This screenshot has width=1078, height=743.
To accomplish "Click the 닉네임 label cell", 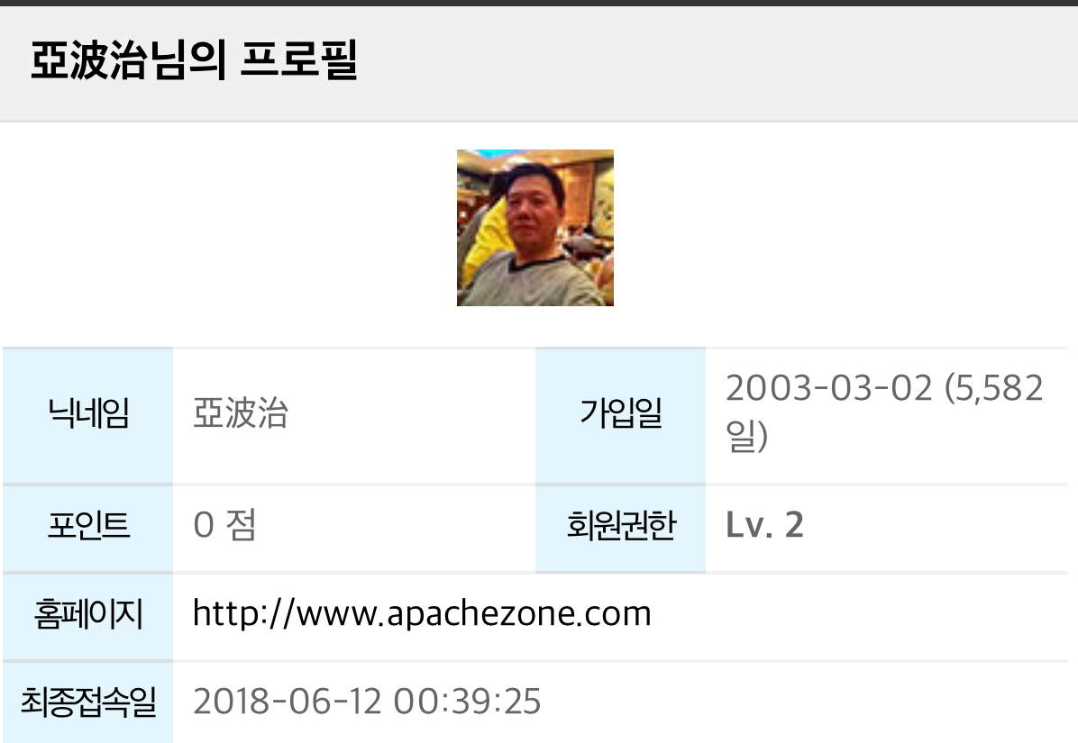I will pyautogui.click(x=88, y=414).
